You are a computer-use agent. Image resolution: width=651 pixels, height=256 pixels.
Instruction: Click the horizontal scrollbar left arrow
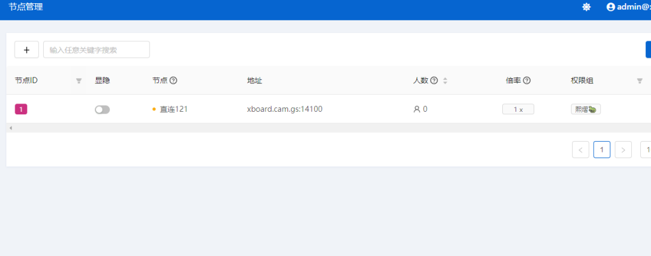[x=10, y=128]
